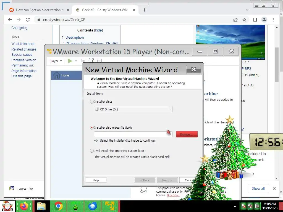Viewport: 283px width, 212px height.
Task: Open the CD Drive (D:) dropdown
Action: click(133, 109)
